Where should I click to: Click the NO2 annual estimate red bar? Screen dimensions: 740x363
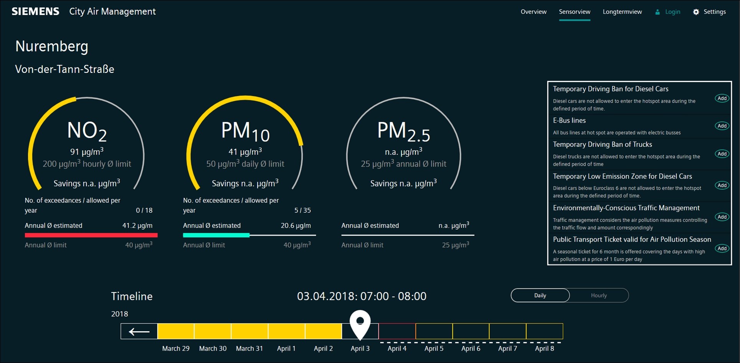(91, 235)
